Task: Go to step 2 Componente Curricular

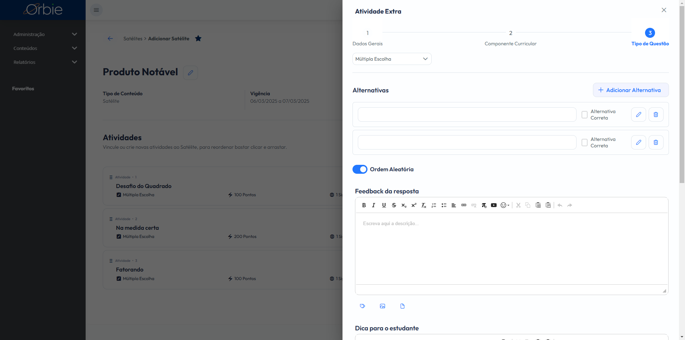Action: click(511, 38)
